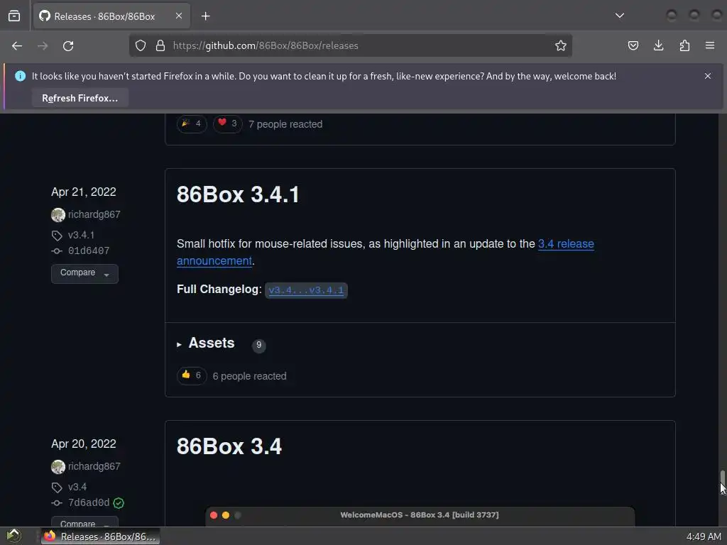The width and height of the screenshot is (727, 545).
Task: Reload the current page
Action: 68,46
